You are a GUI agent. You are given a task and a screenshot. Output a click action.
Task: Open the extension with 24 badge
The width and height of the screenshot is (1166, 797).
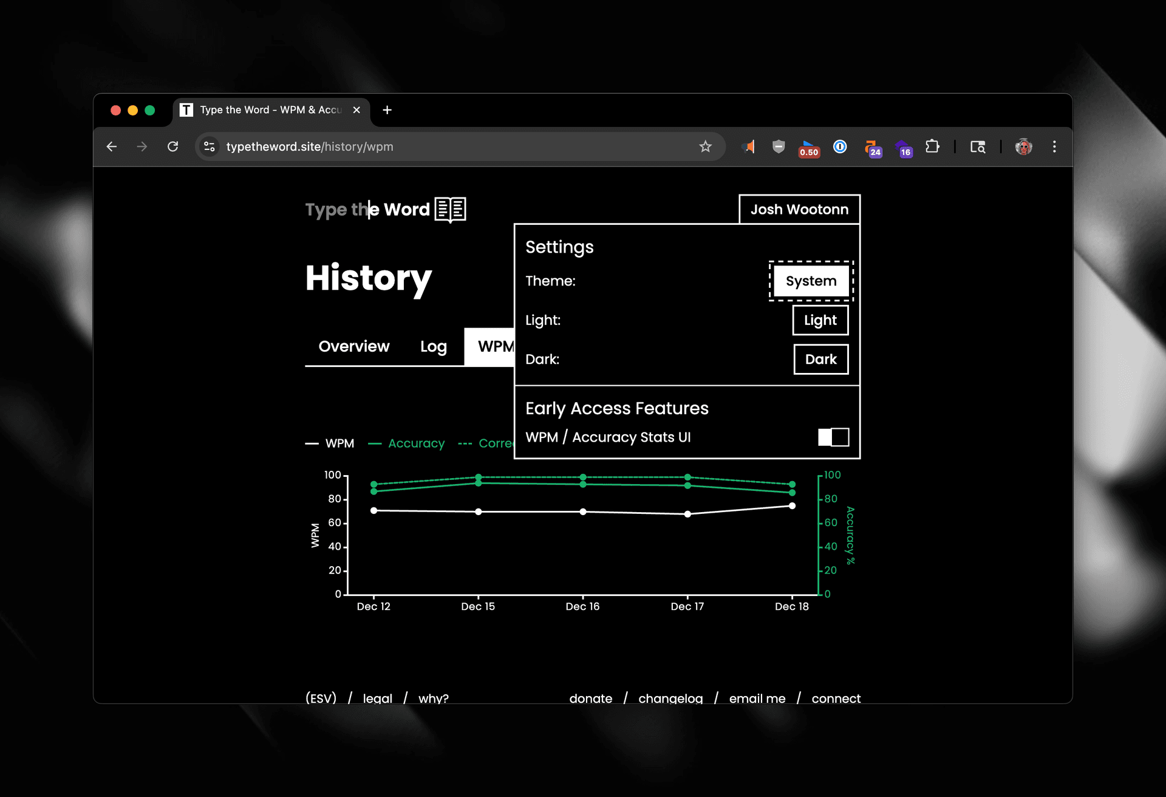pos(873,148)
